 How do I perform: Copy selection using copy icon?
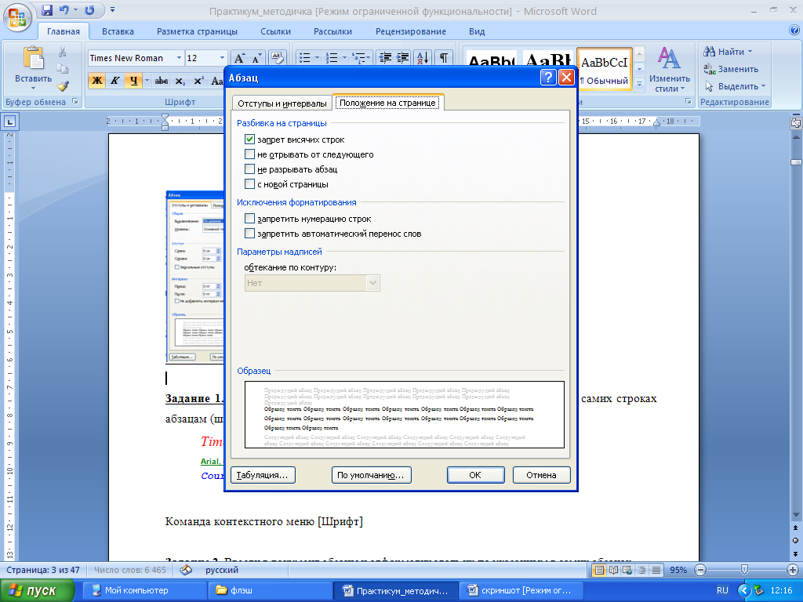(x=63, y=69)
